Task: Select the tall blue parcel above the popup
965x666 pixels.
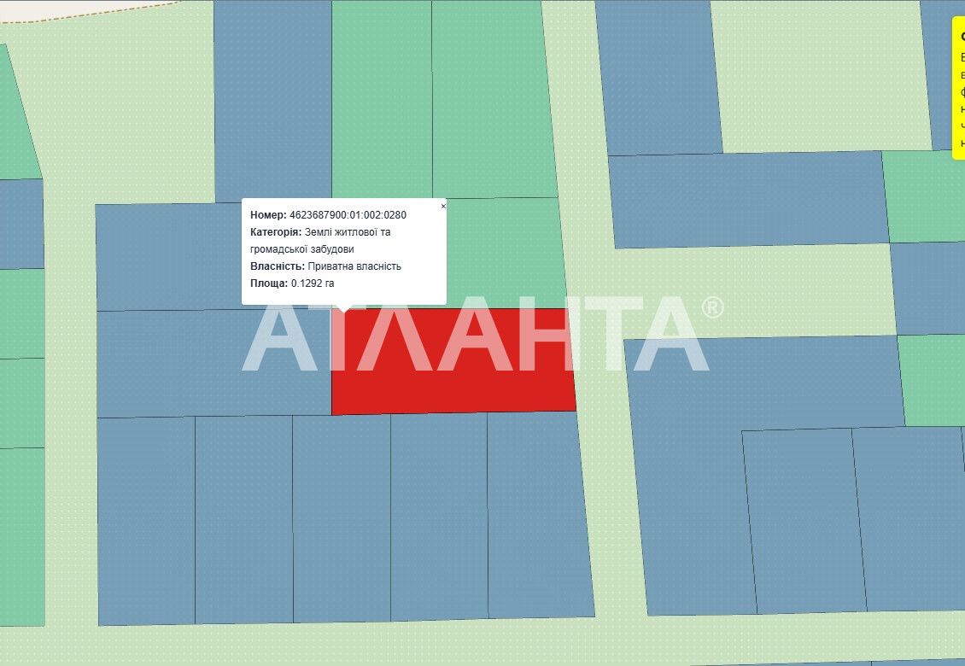Action: 273,101
